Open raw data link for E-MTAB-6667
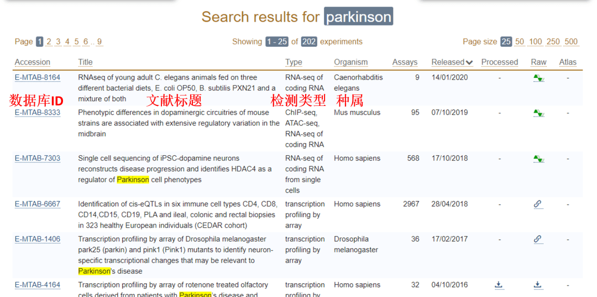Viewport: 597px width, 297px height. pos(538,204)
